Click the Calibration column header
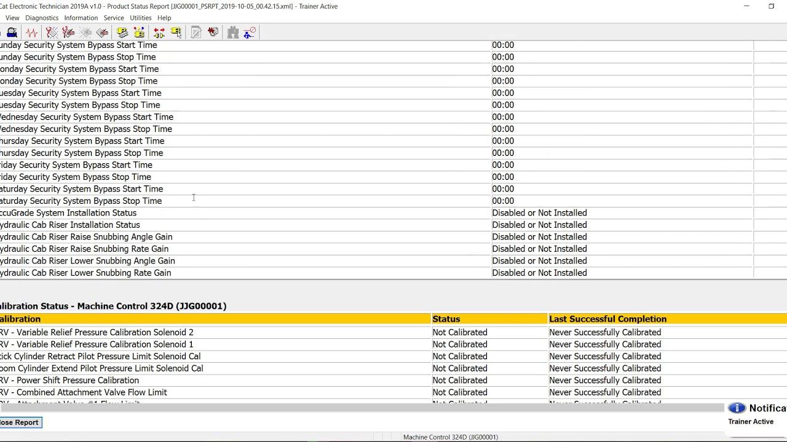This screenshot has width=787, height=442. tap(215, 319)
